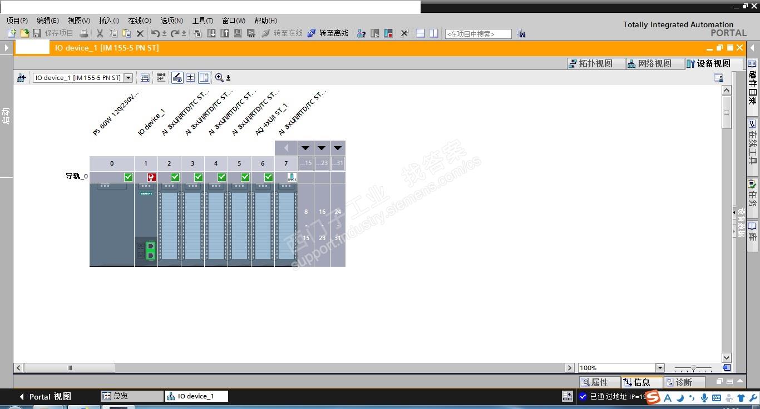Open the 诊断 inspector tab
The height and width of the screenshot is (409, 760).
click(x=684, y=382)
